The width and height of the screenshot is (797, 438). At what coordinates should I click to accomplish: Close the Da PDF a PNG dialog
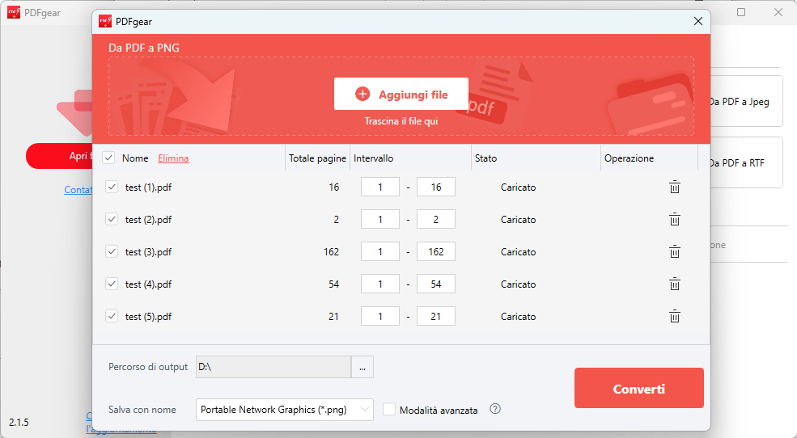click(698, 21)
